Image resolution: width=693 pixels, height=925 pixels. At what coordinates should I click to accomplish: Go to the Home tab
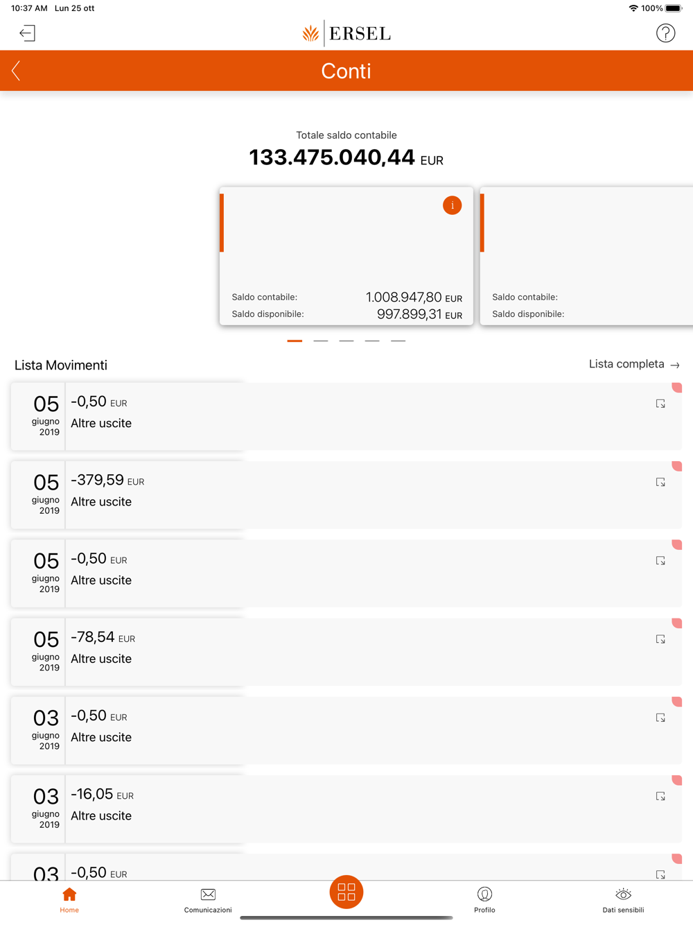[69, 900]
